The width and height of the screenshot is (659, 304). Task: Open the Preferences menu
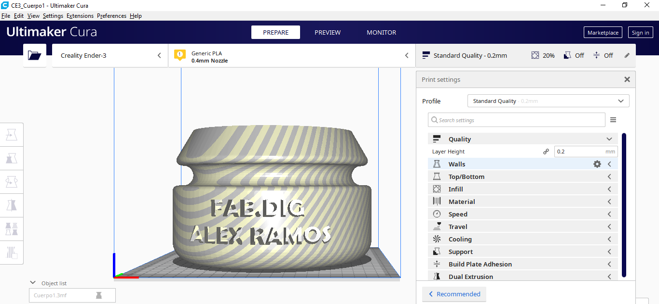coord(111,16)
